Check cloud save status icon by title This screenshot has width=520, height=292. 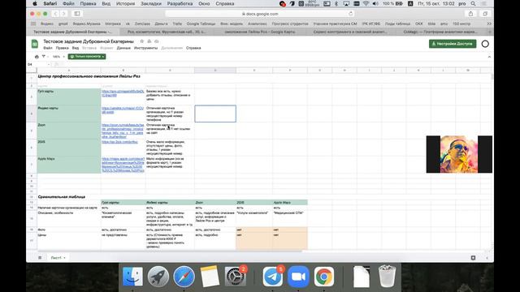click(x=157, y=41)
